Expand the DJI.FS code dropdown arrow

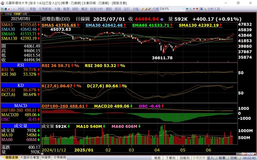coord(184,9)
